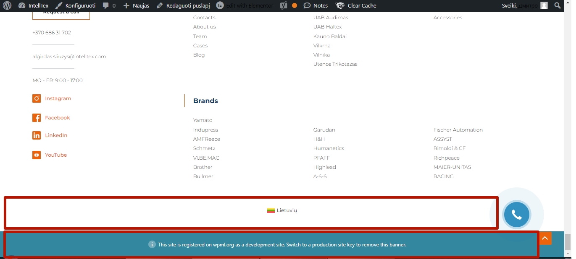Open the Kauno Baldai link

330,36
